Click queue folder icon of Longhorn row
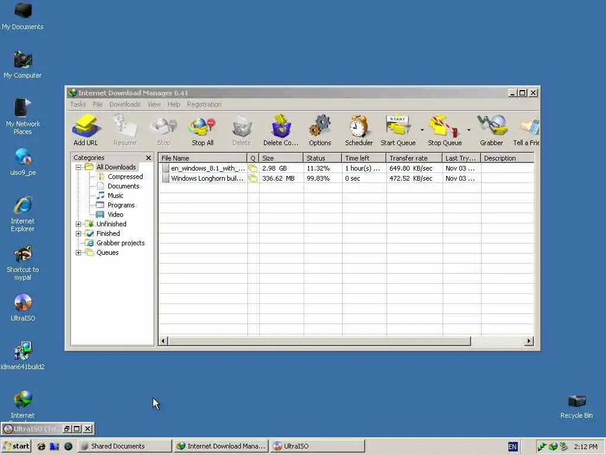Image resolution: width=606 pixels, height=455 pixels. (253, 178)
